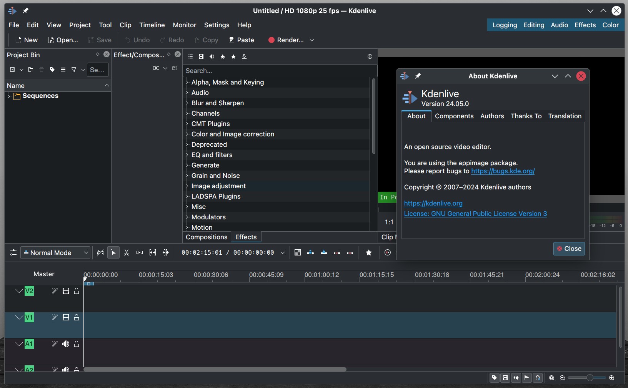Toggle show audio thumbnails in status bar
Image resolution: width=628 pixels, height=388 pixels.
[516, 378]
